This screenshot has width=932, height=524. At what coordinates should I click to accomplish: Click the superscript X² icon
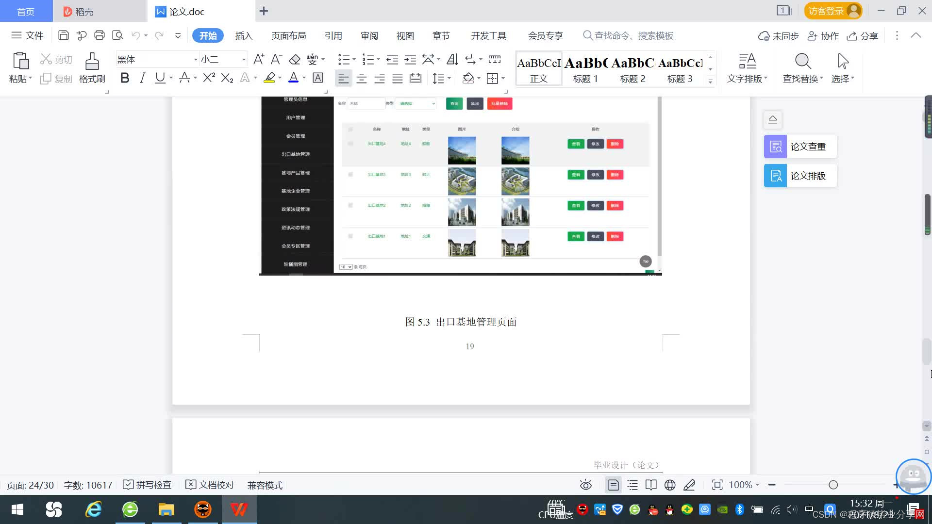click(209, 78)
